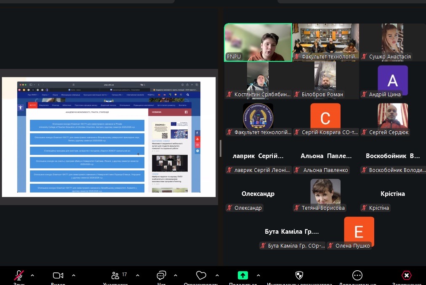The height and width of the screenshot is (285, 426).
Task: Select the red ВСТУП tab on webpage
Action: 33,105
